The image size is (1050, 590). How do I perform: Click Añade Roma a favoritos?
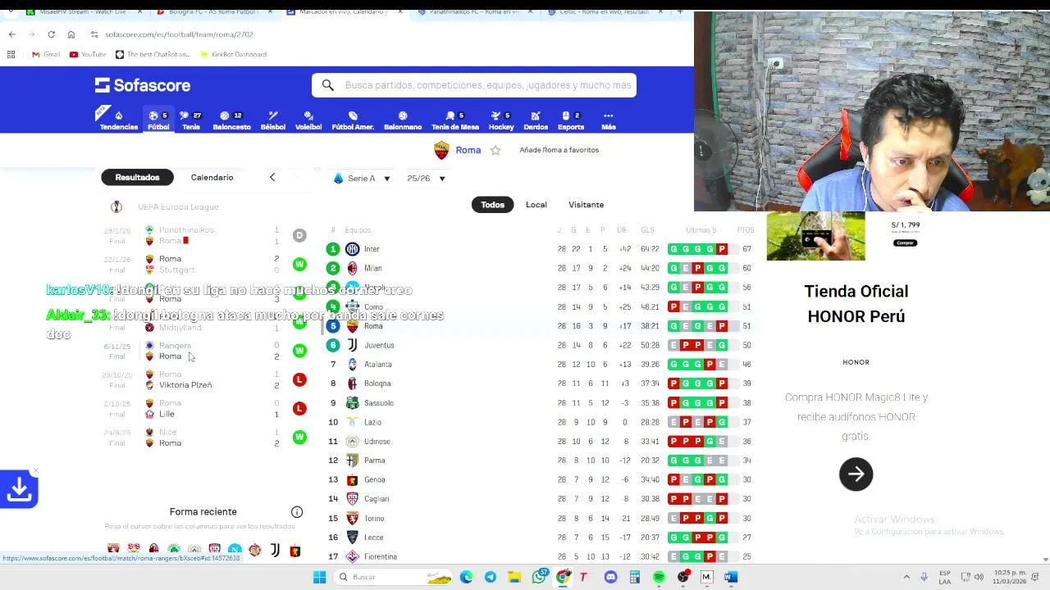[x=559, y=150]
